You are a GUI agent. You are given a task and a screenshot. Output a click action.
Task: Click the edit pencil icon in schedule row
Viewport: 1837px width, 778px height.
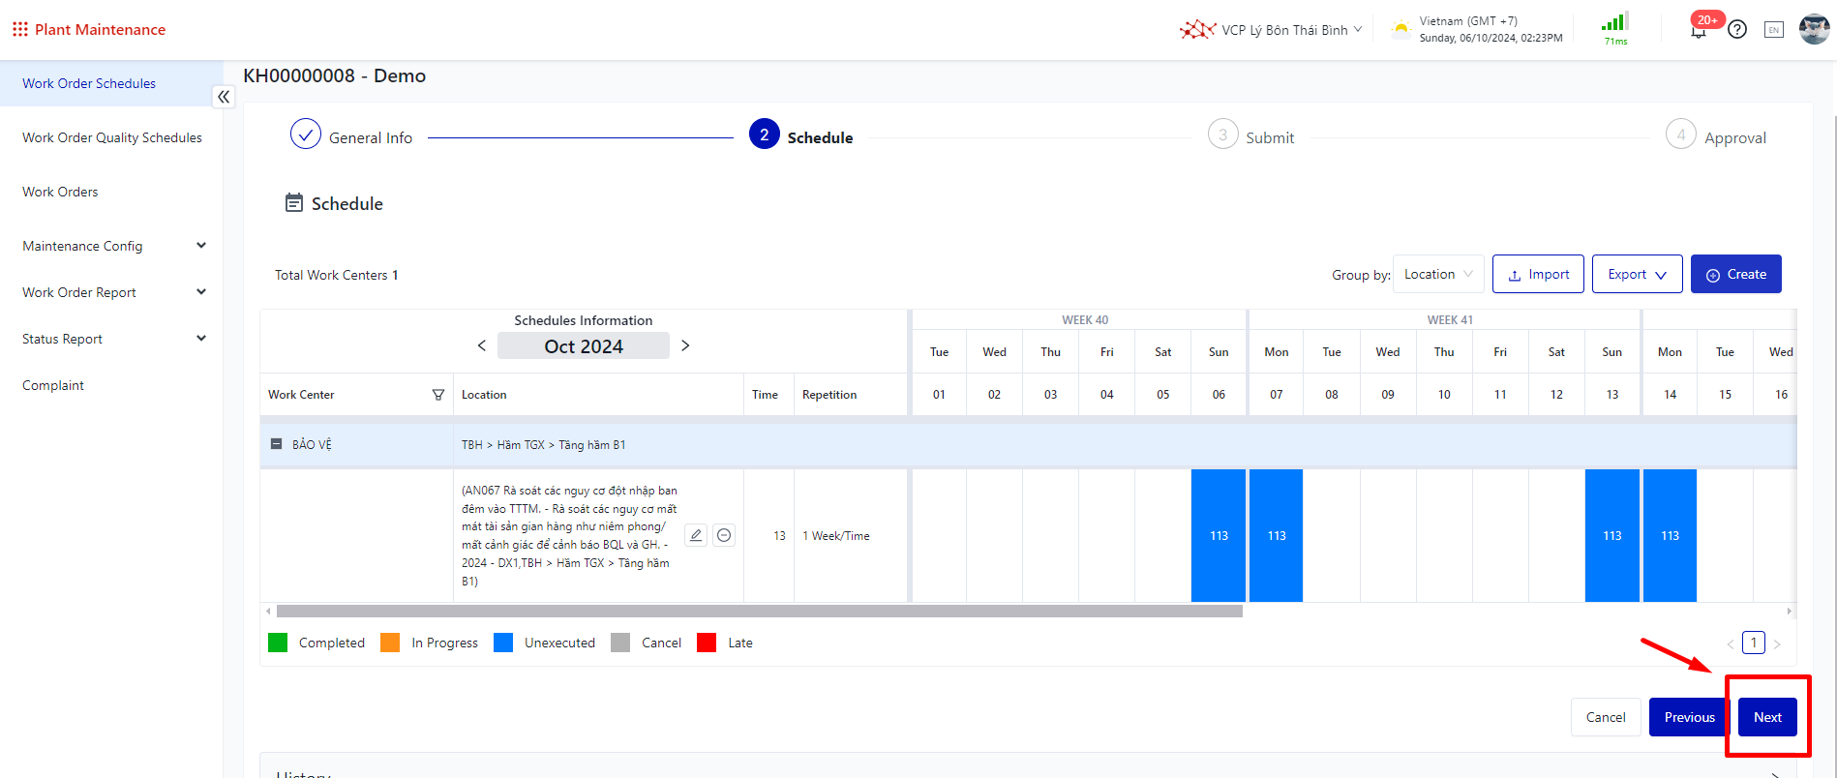coord(695,535)
